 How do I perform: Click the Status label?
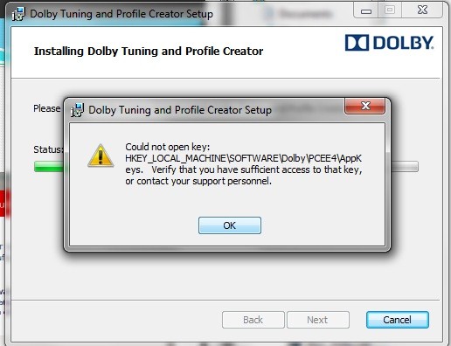click(x=48, y=149)
